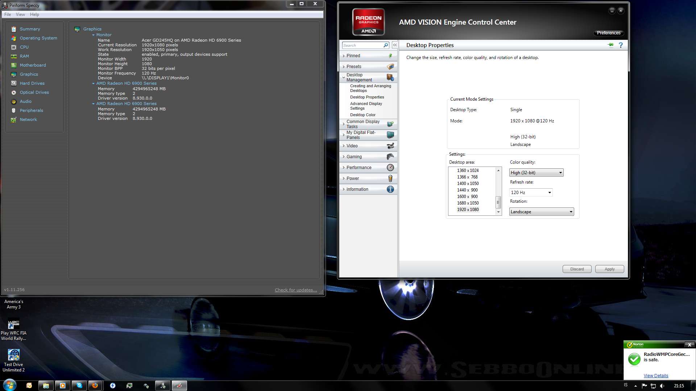Click the Apply button
This screenshot has height=391, width=696.
click(609, 269)
